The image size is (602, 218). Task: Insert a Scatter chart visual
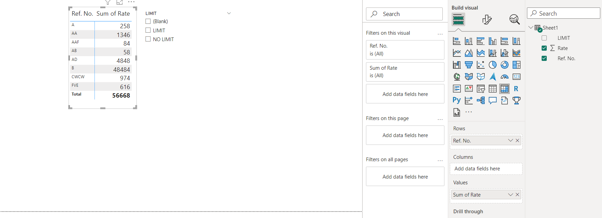click(481, 65)
